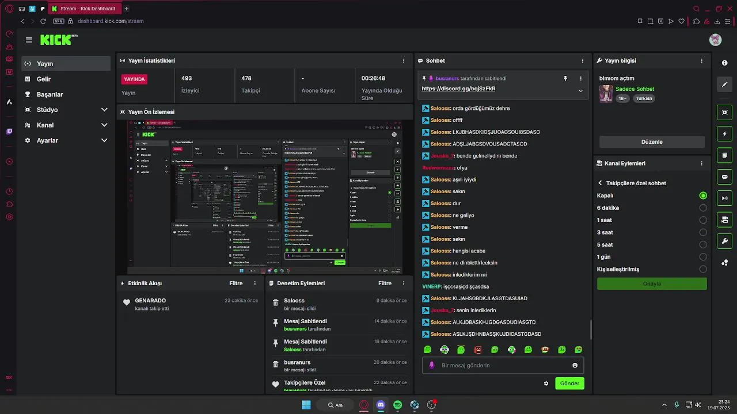This screenshot has width=737, height=414.
Task: Select Kişiselleştirilmiş radio option
Action: click(x=703, y=269)
